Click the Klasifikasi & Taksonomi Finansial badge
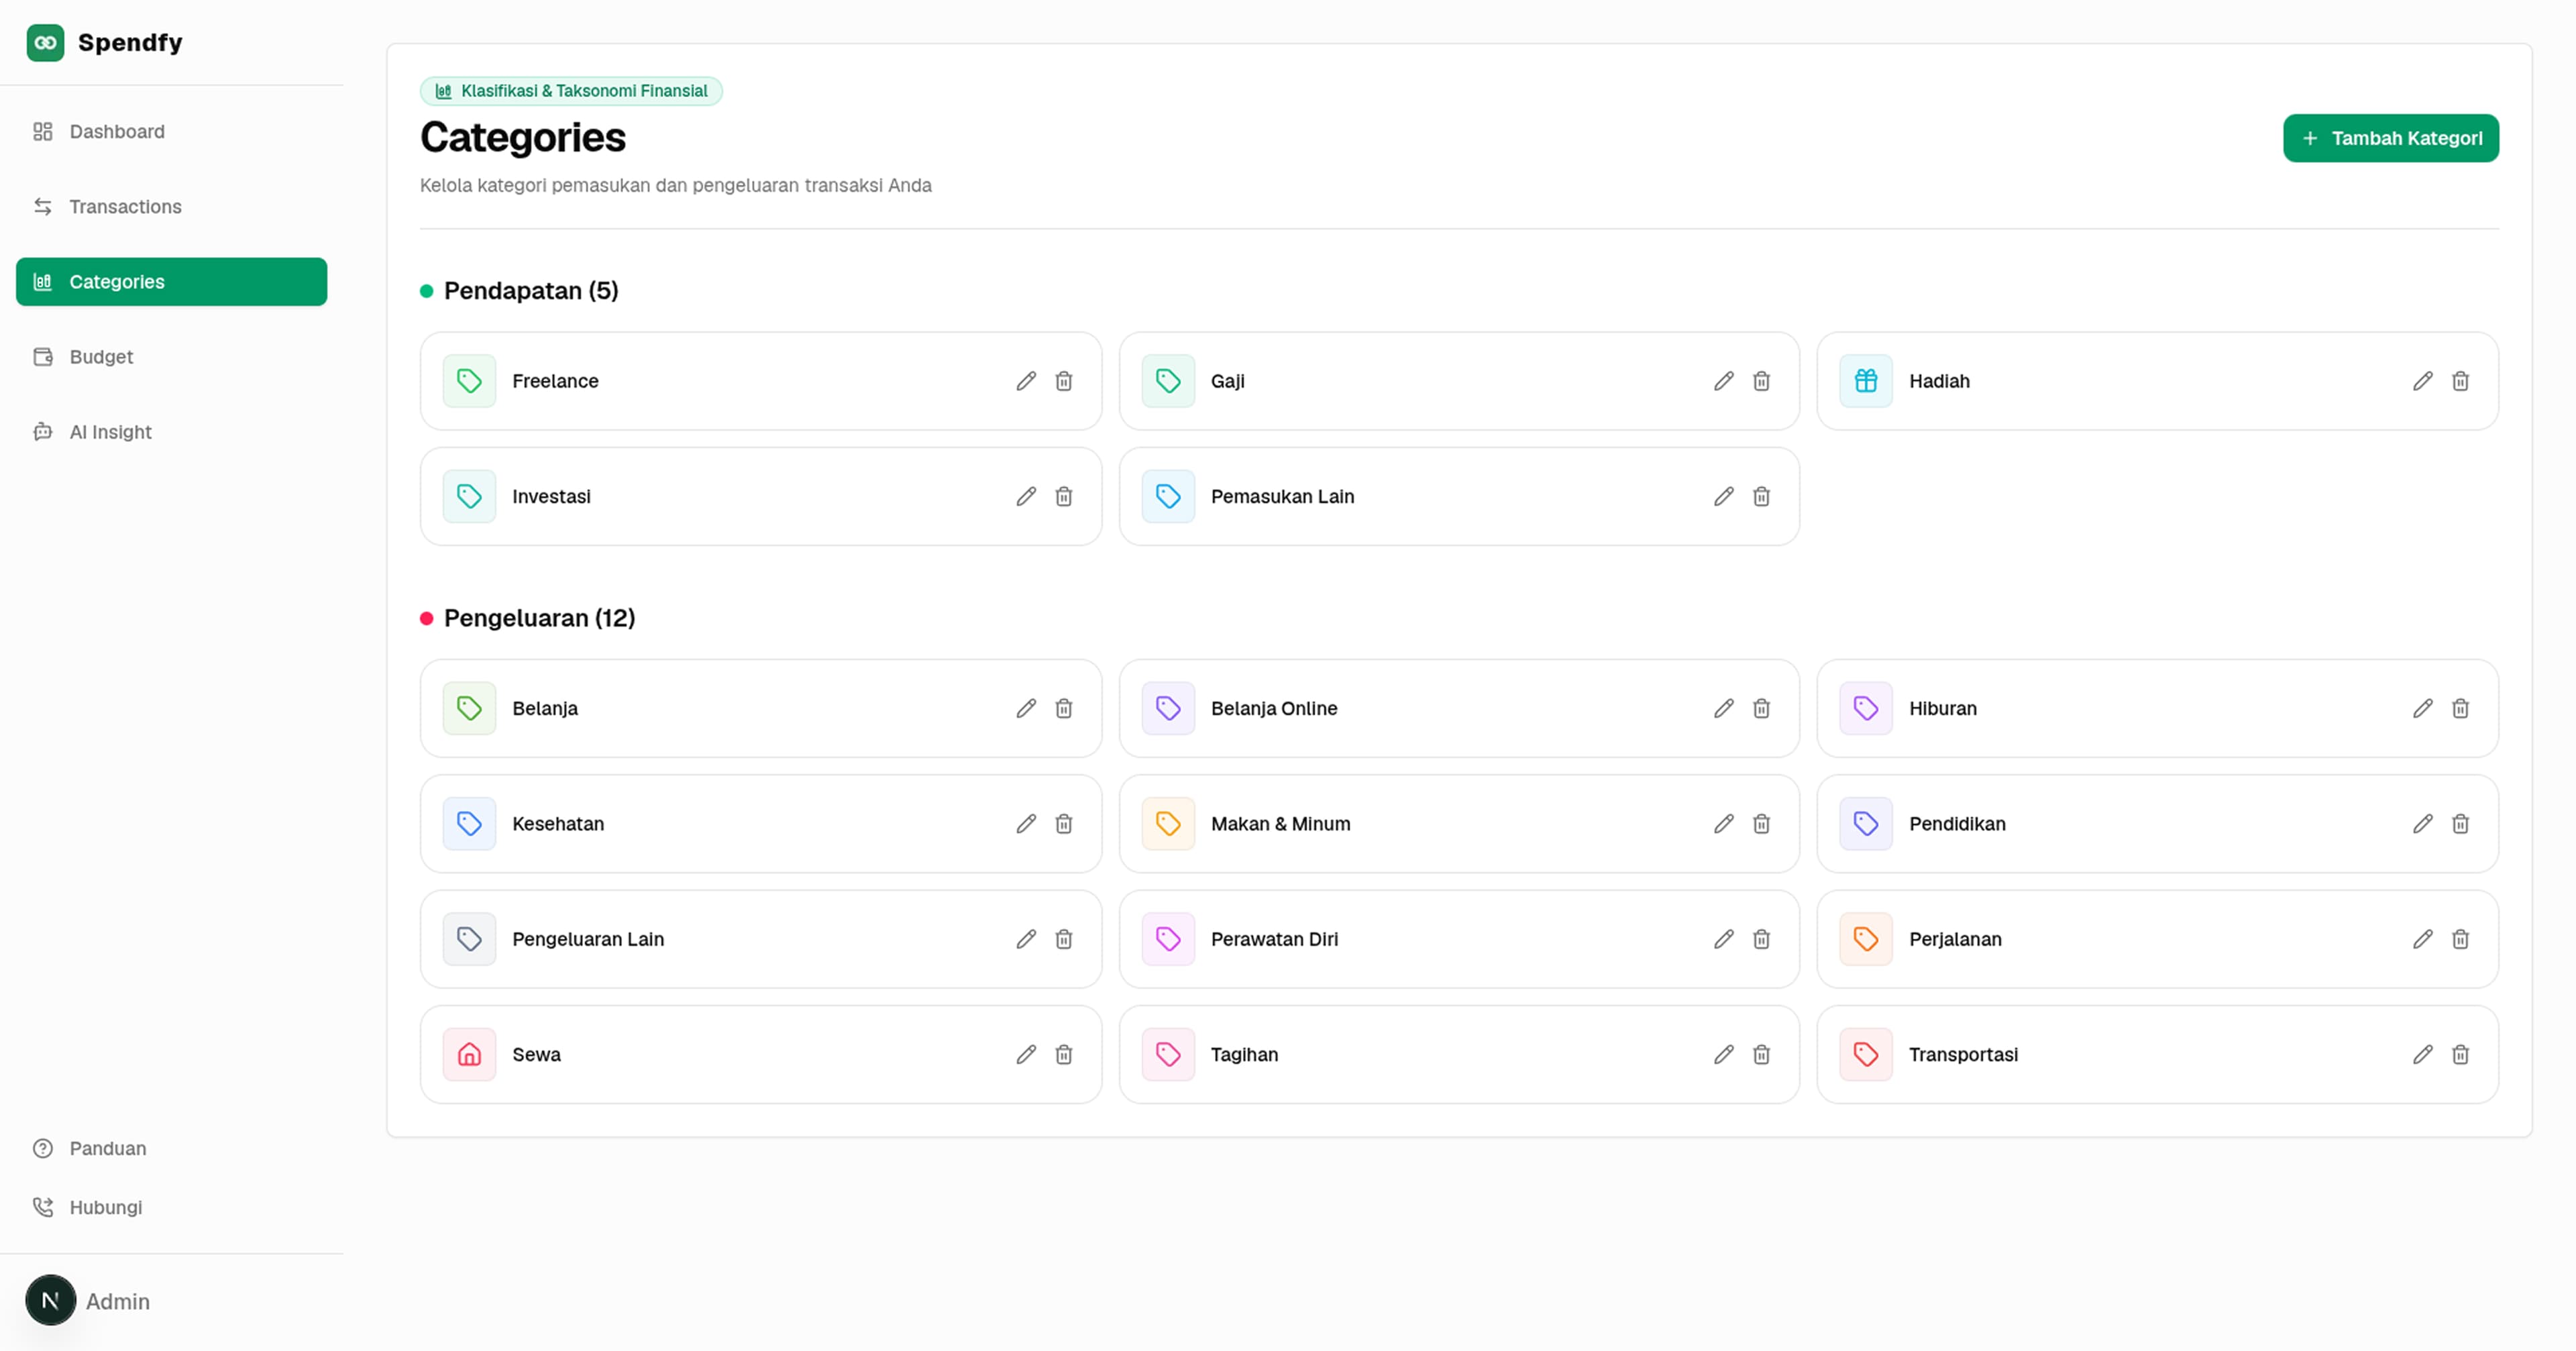2576x1351 pixels. [571, 91]
